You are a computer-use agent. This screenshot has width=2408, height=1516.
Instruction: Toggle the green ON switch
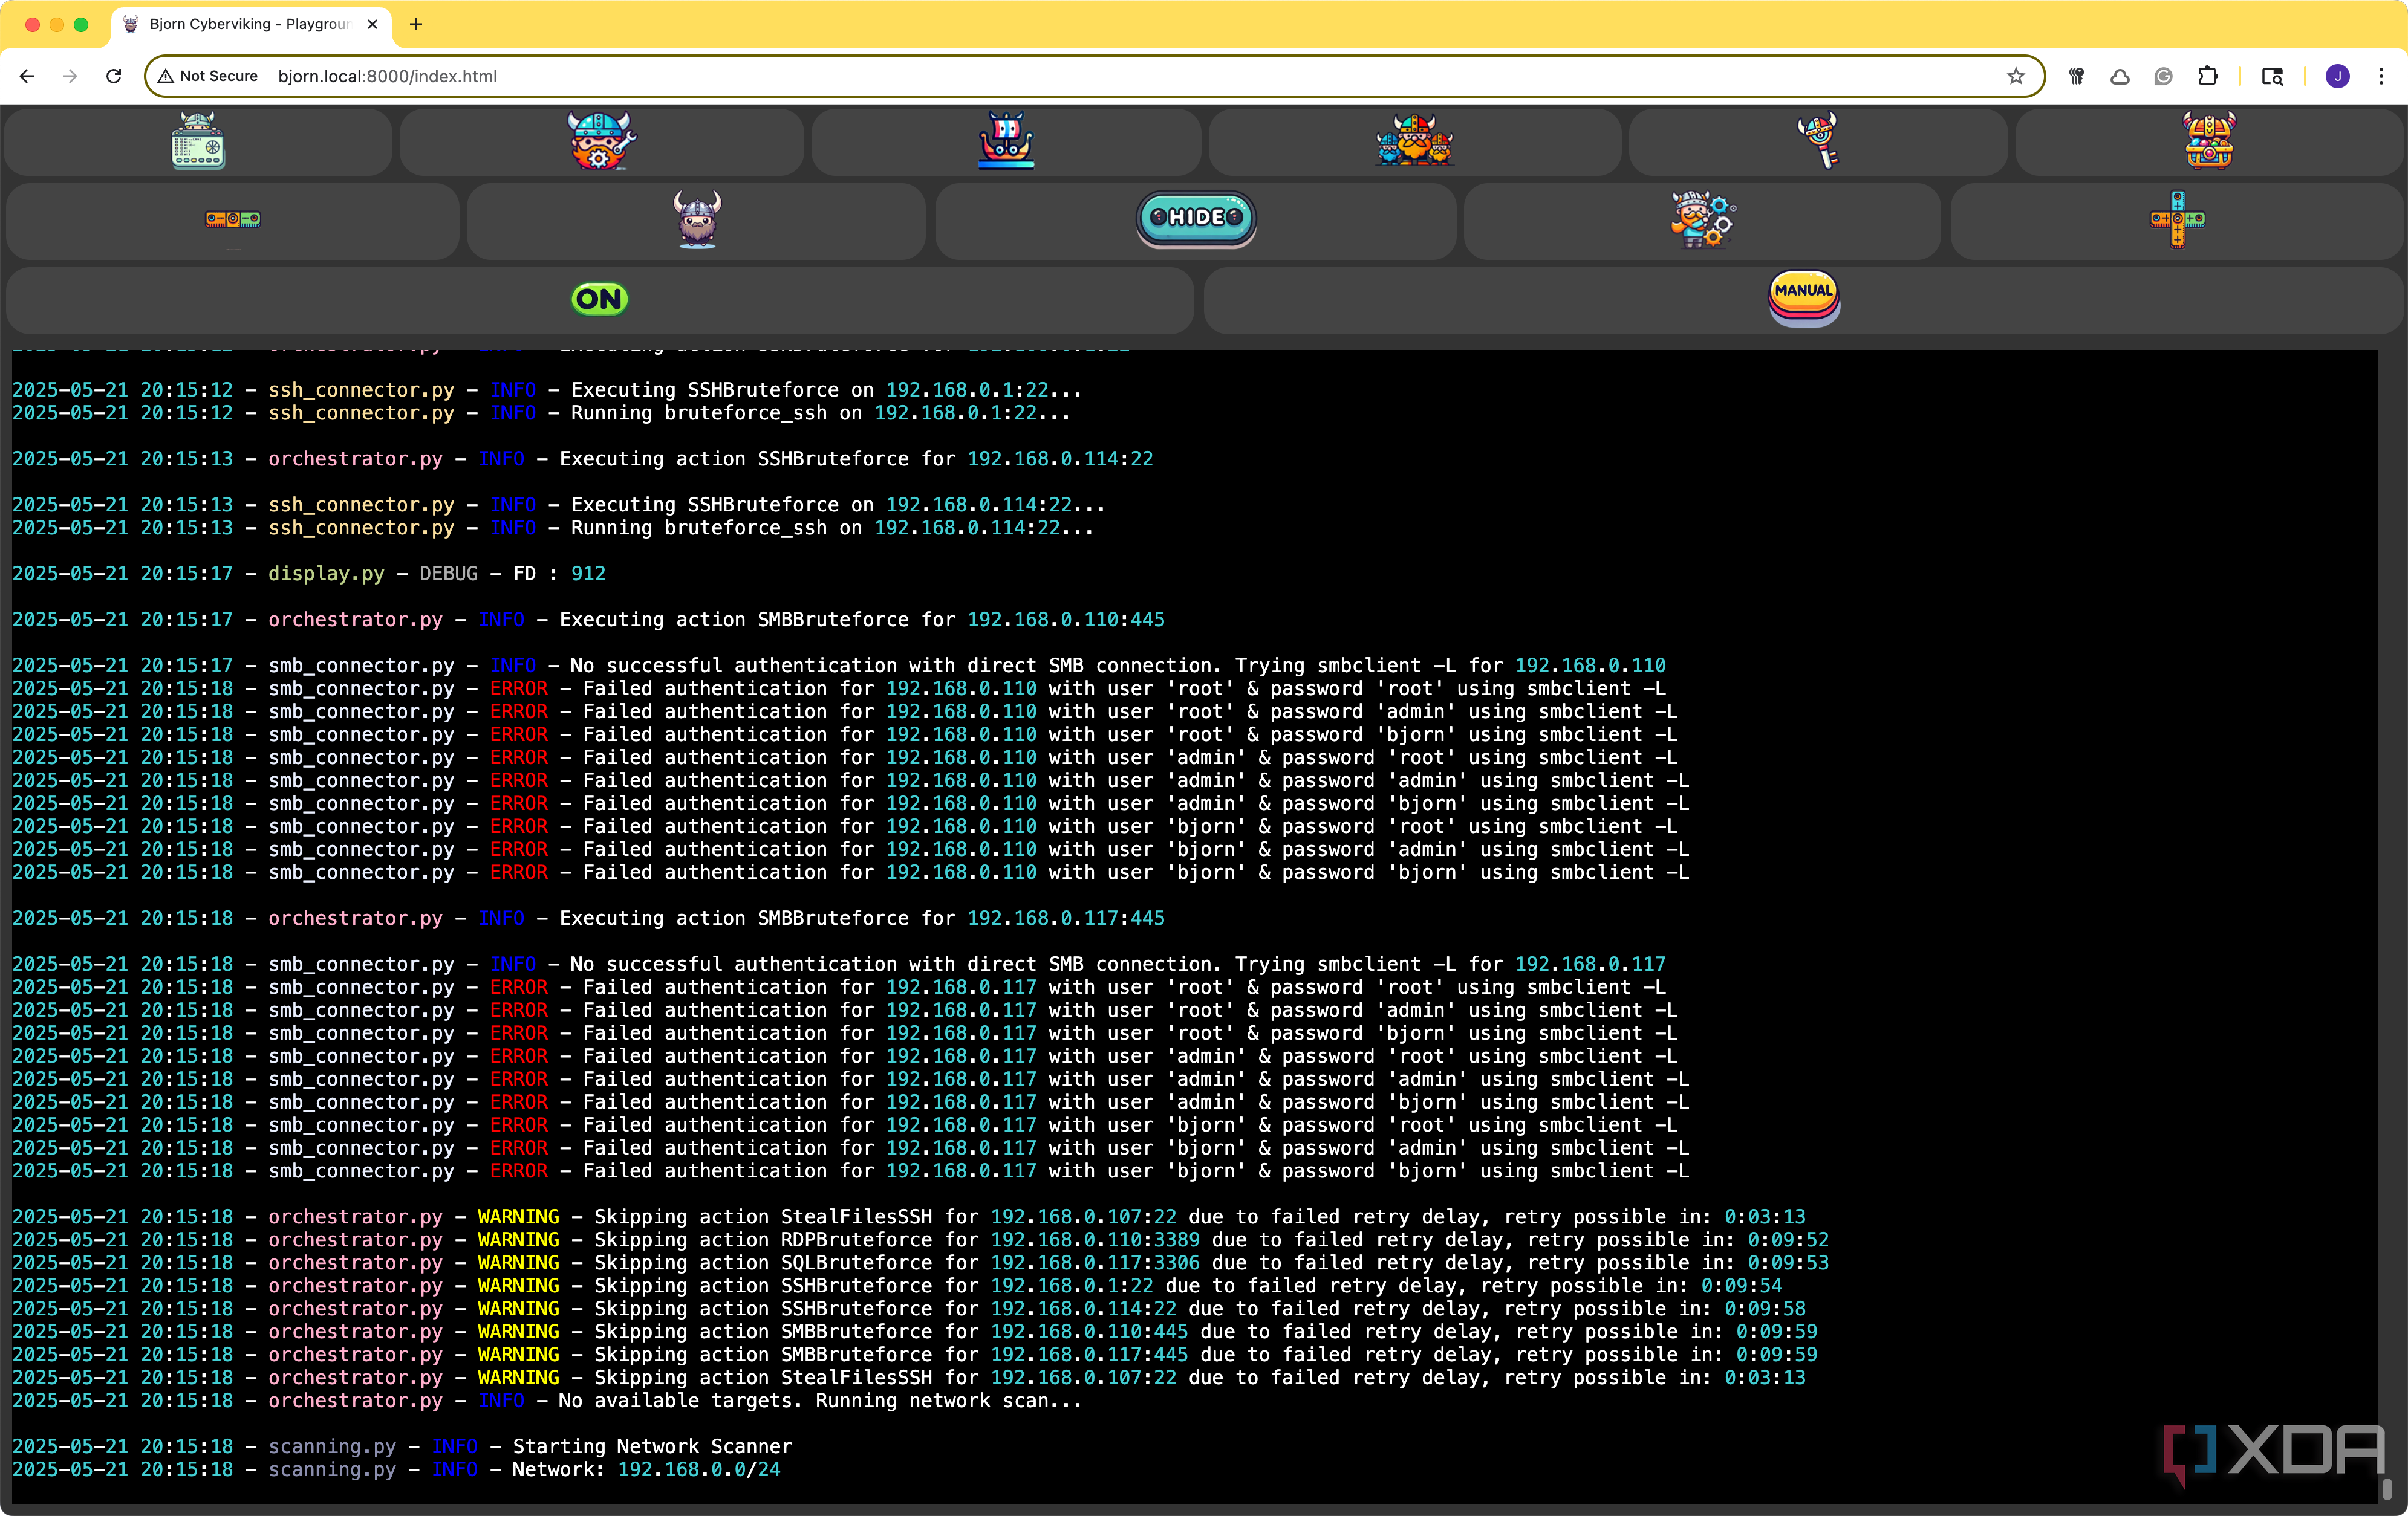(599, 299)
